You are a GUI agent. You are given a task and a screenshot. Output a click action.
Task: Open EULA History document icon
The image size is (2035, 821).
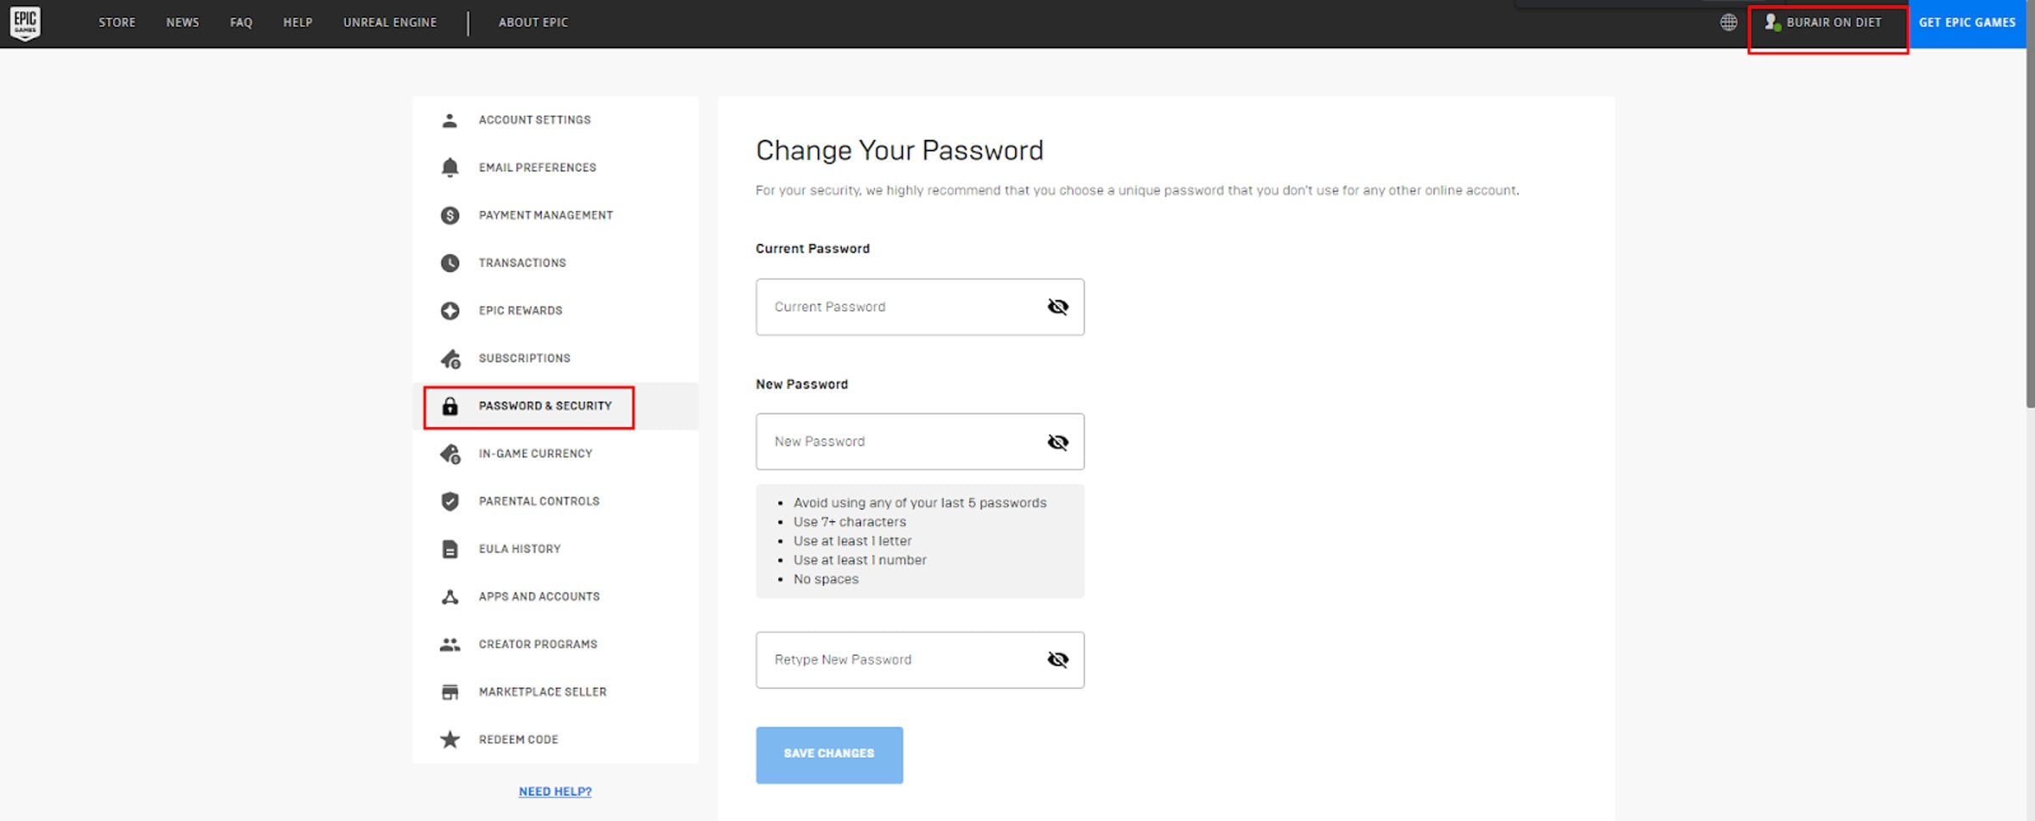449,548
